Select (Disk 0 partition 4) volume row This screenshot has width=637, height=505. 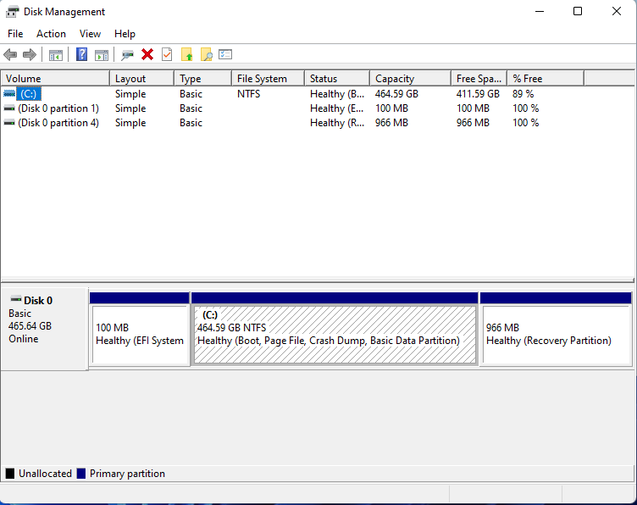58,123
